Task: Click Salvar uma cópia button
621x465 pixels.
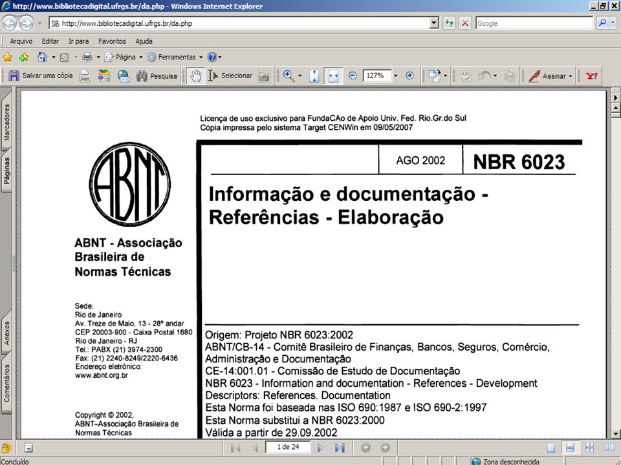Action: (x=40, y=76)
